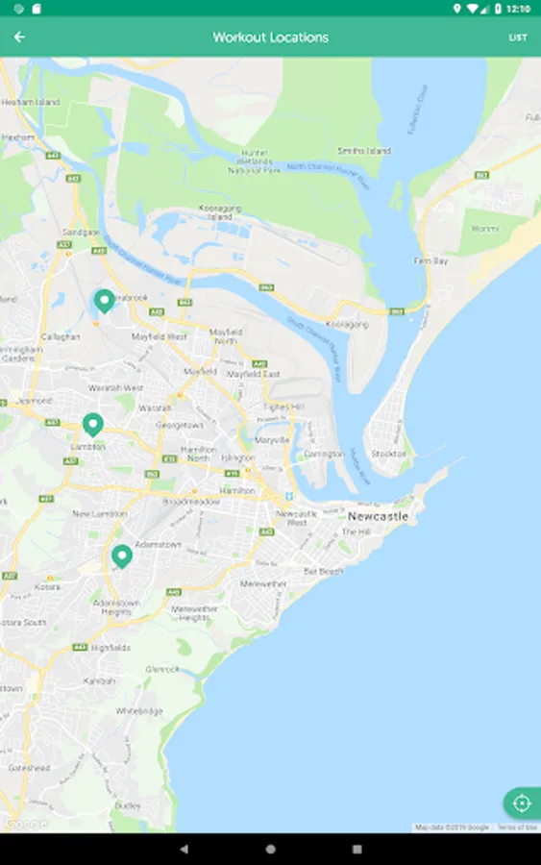Click the Whitebridge suburb label
Viewport: 541px width, 865px height.
tap(139, 711)
